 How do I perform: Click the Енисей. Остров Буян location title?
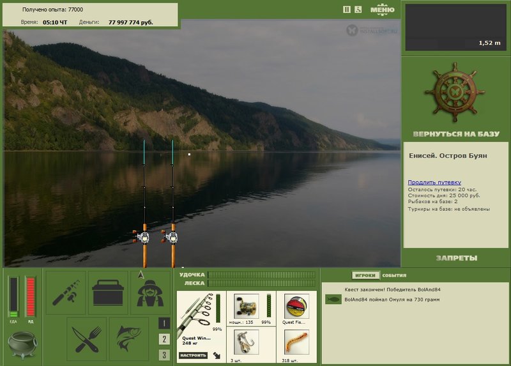pyautogui.click(x=448, y=156)
